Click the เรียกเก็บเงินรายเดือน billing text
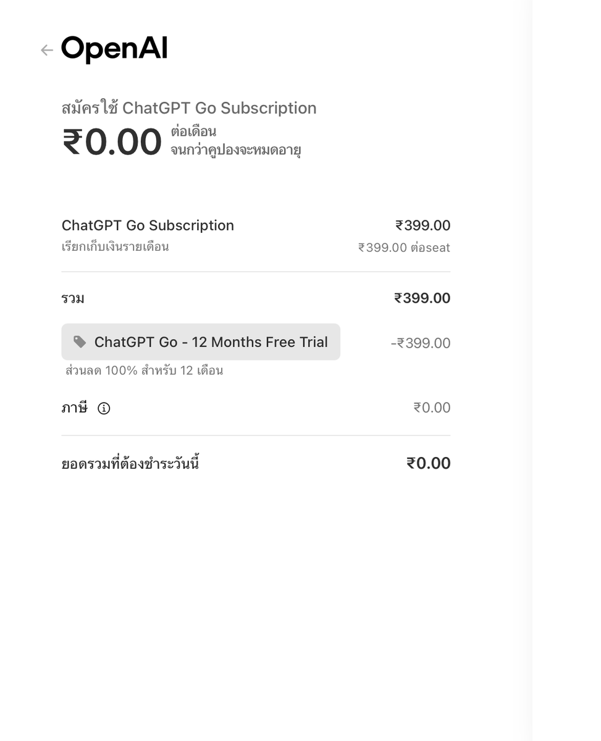Screen dimensions: 601x741 [x=116, y=247]
